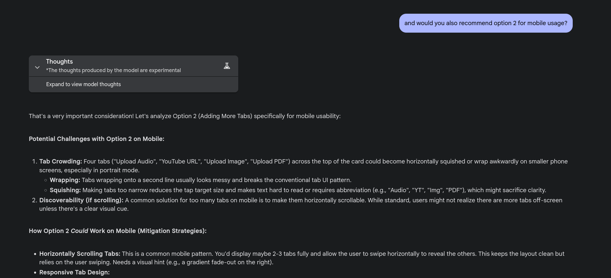This screenshot has height=278, width=611.
Task: Click the italic word 'Could'
Action: pyautogui.click(x=79, y=231)
